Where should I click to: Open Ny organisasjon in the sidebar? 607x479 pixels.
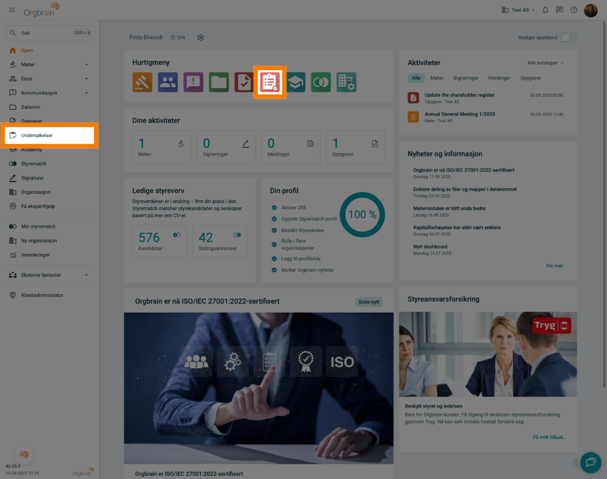coord(50,241)
